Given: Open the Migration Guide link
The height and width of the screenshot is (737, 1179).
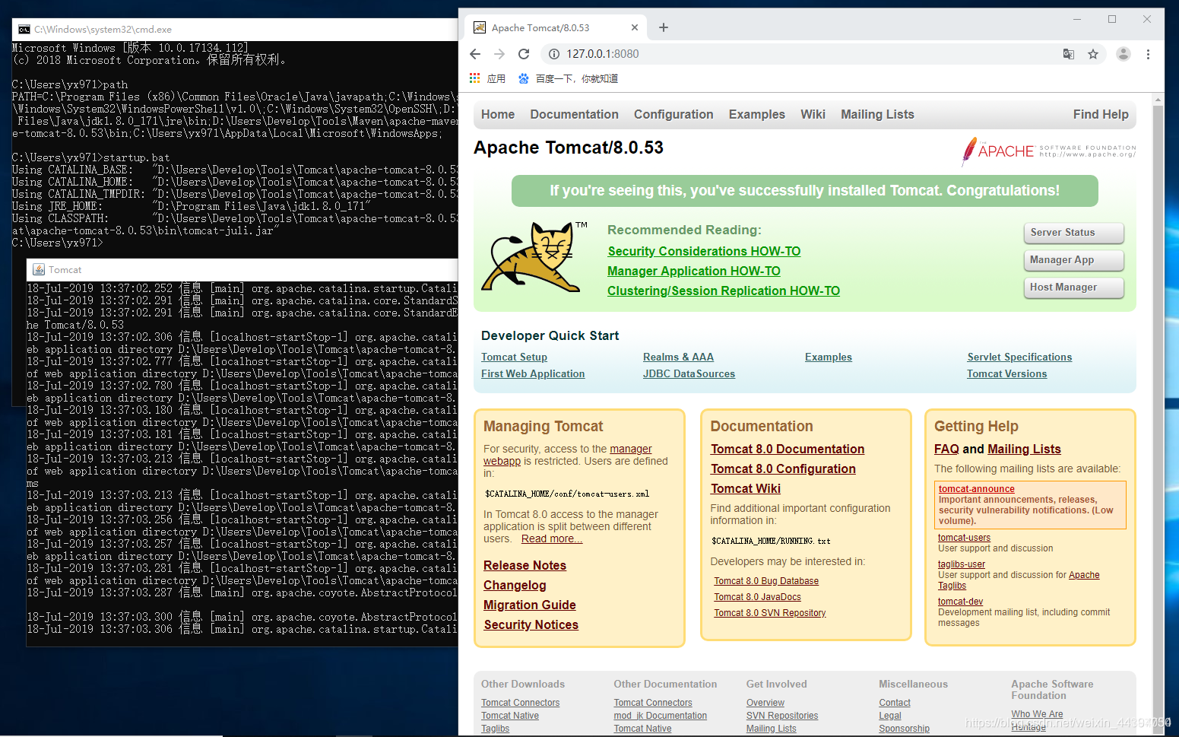Looking at the screenshot, I should 530,605.
